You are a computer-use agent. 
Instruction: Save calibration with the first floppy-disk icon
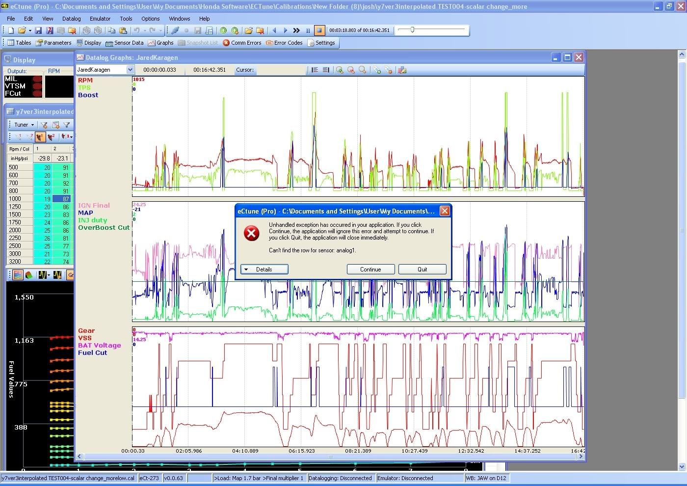38,30
